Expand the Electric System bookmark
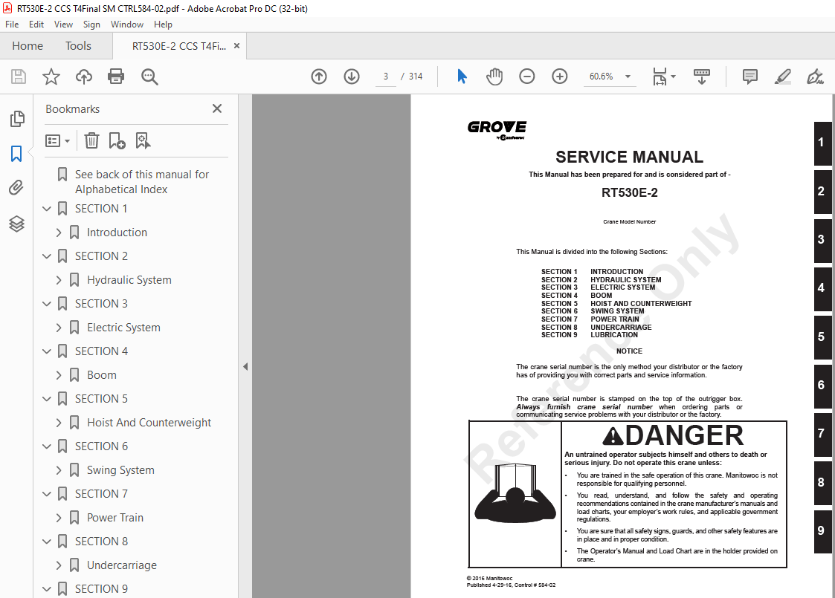 click(59, 328)
